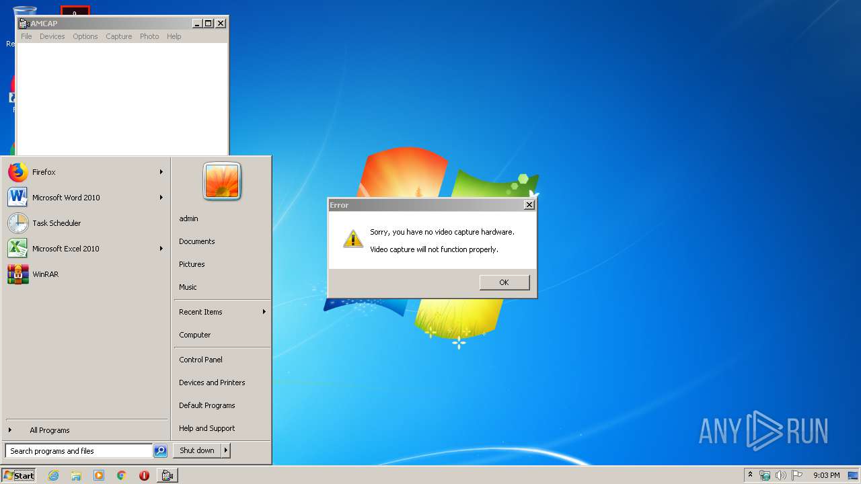
Task: Click the user account picture thumbnail
Action: pyautogui.click(x=222, y=181)
